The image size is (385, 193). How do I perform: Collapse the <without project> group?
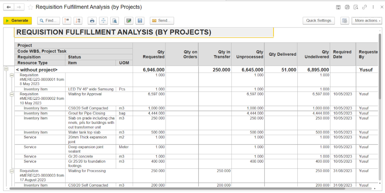tap(6, 70)
